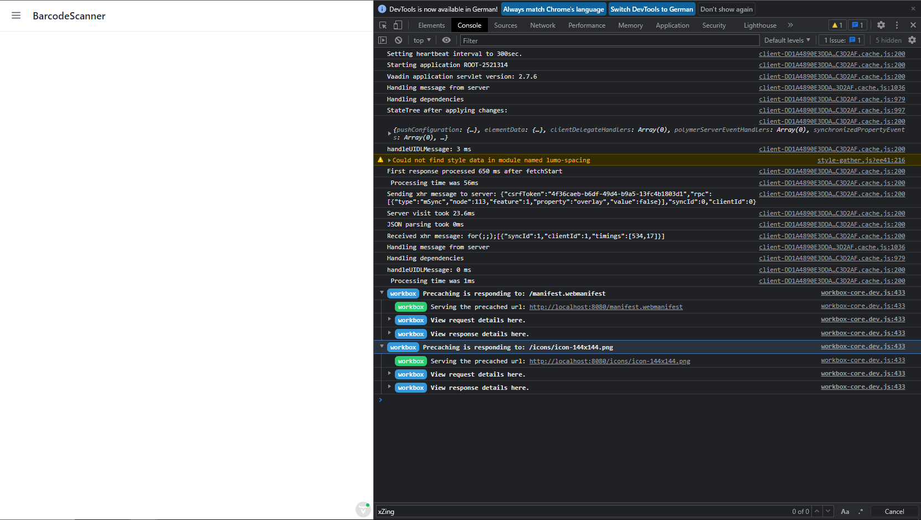Click Switch DevTools to German button
The image size is (921, 520).
(651, 9)
